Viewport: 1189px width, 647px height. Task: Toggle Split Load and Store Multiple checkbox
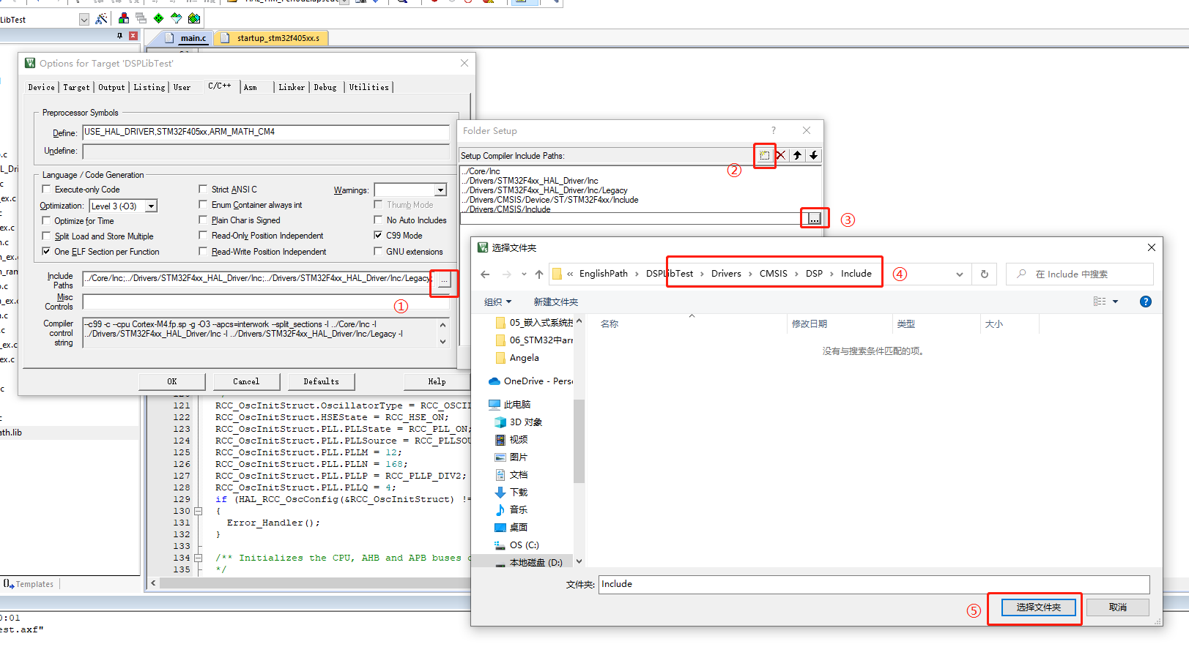coord(47,236)
